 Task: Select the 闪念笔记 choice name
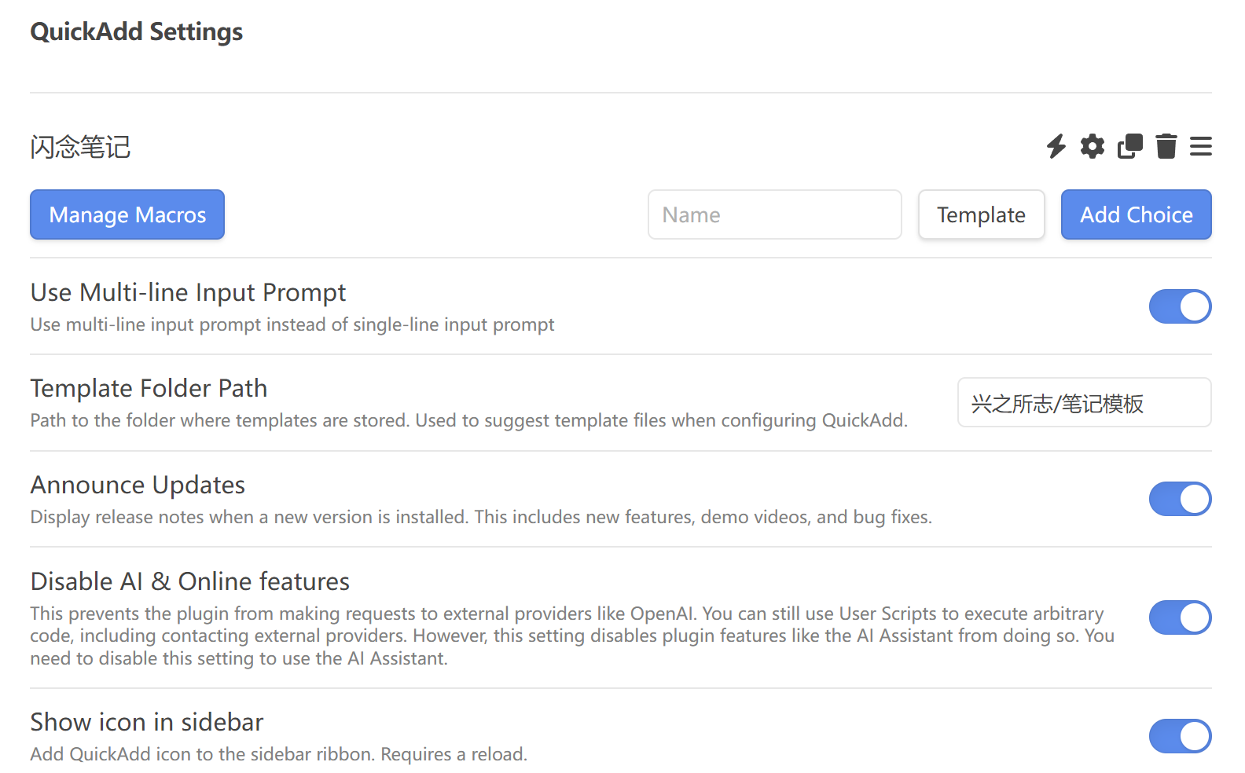point(80,147)
